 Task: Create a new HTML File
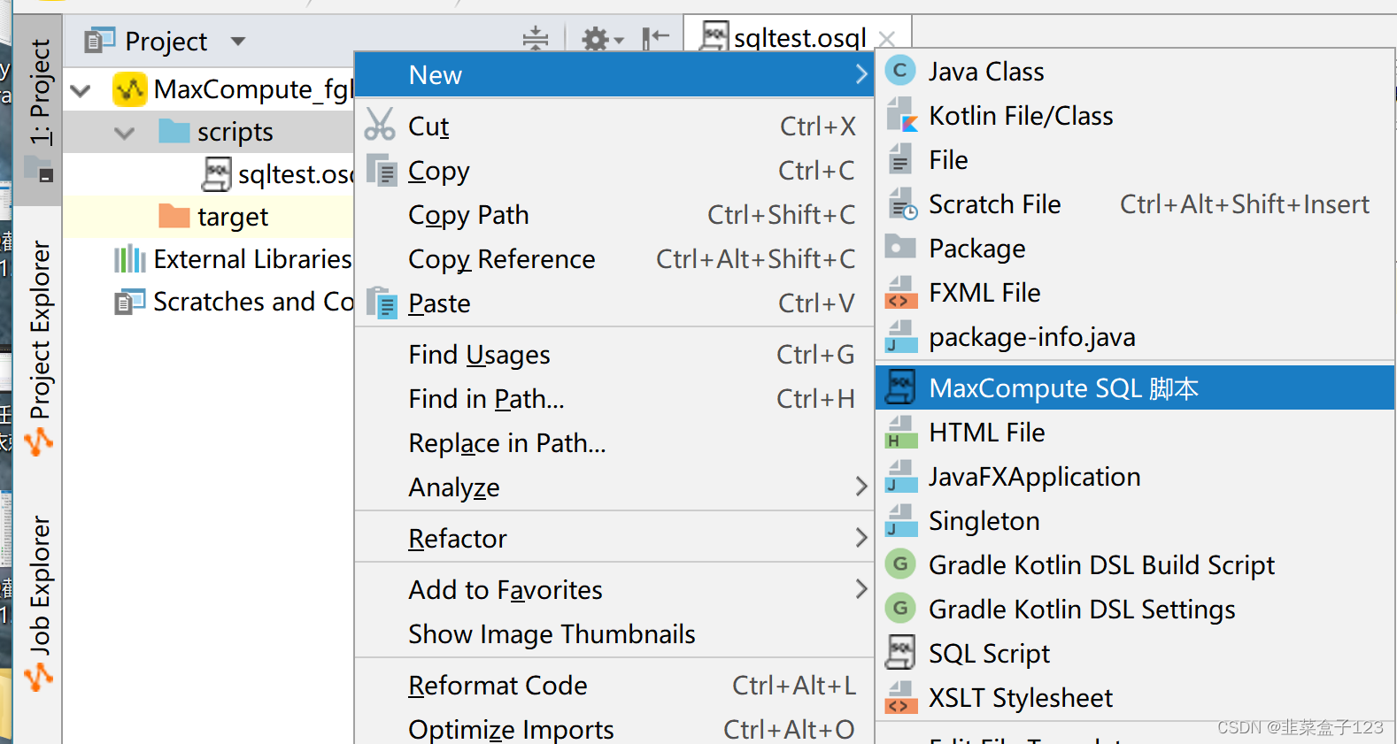(1135, 432)
